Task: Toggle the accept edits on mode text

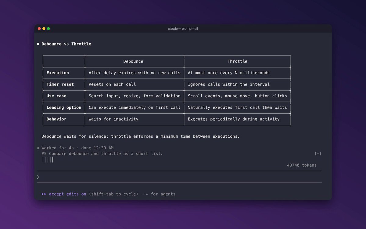Action: [68, 194]
